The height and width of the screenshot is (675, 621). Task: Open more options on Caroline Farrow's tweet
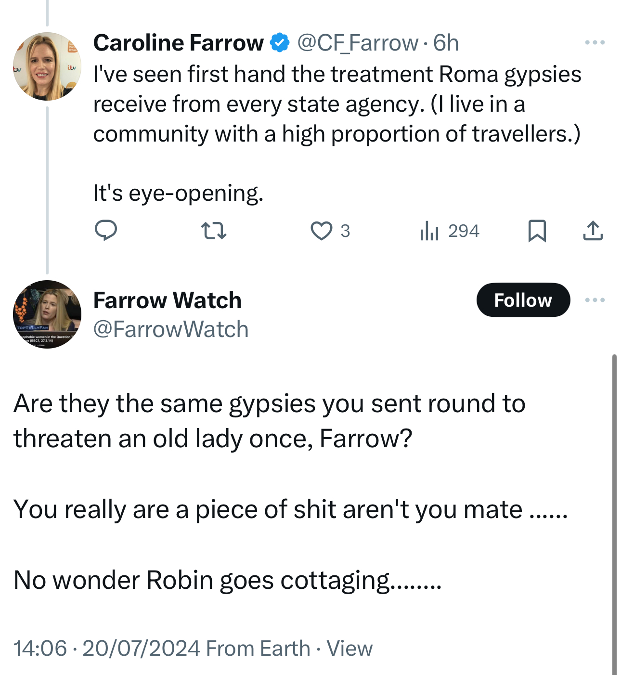[595, 43]
